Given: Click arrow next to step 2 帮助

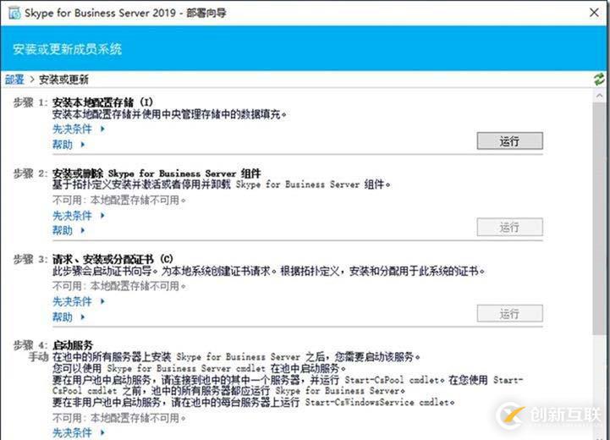Looking at the screenshot, I should (82, 230).
